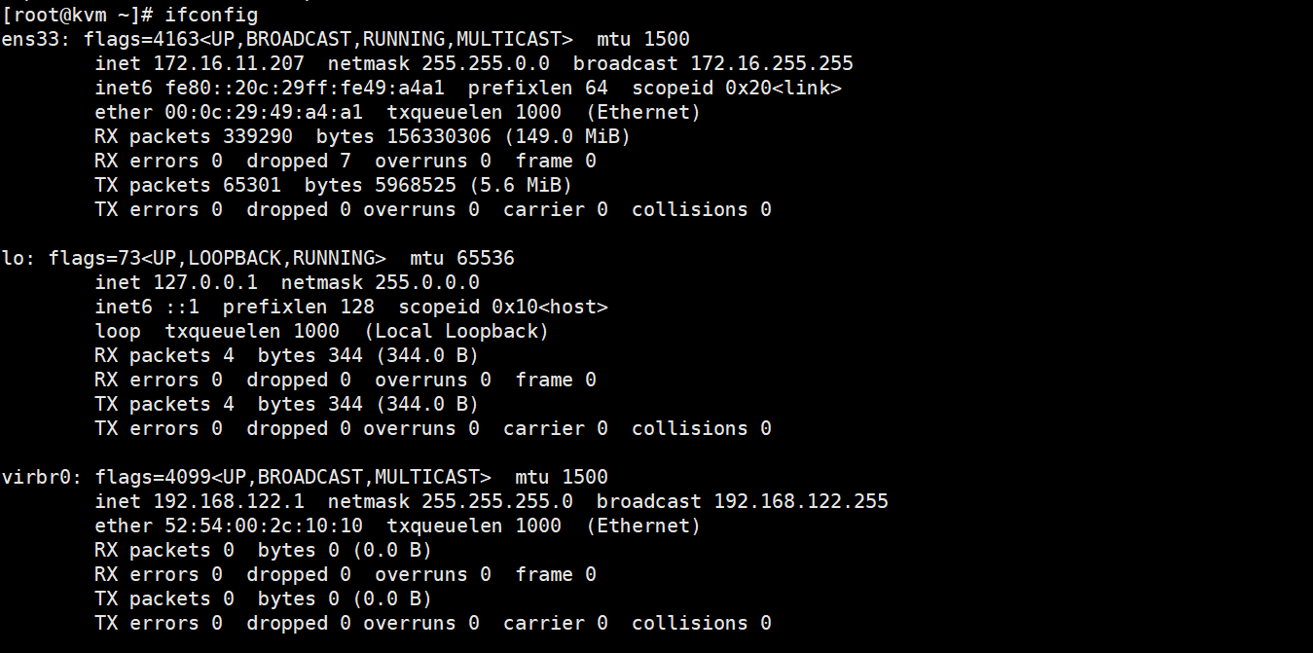Click the broadcast address 192.168.122.255
The width and height of the screenshot is (1313, 653).
801,501
